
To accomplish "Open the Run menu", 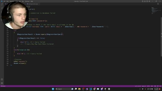I will [x=23, y=1].
